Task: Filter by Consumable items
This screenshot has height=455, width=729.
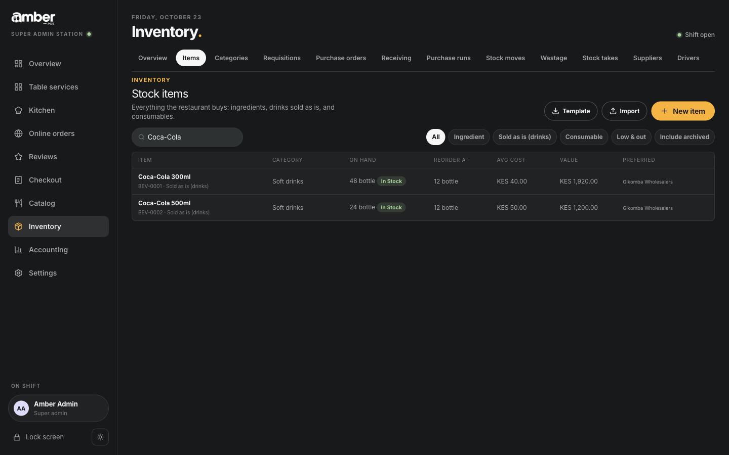Action: tap(584, 137)
